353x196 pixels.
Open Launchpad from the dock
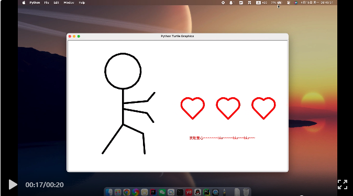click(118, 192)
